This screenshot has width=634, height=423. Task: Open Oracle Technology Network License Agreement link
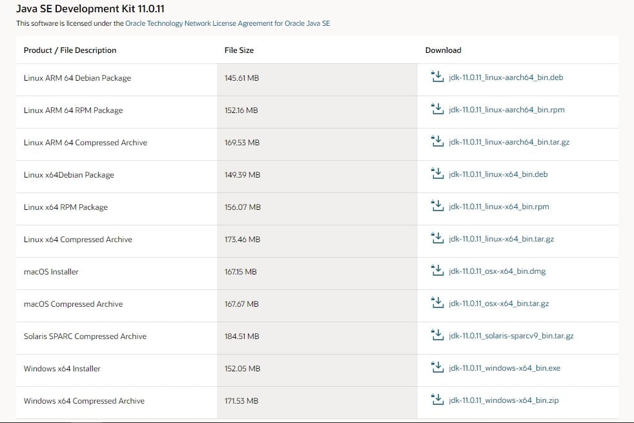(x=228, y=23)
